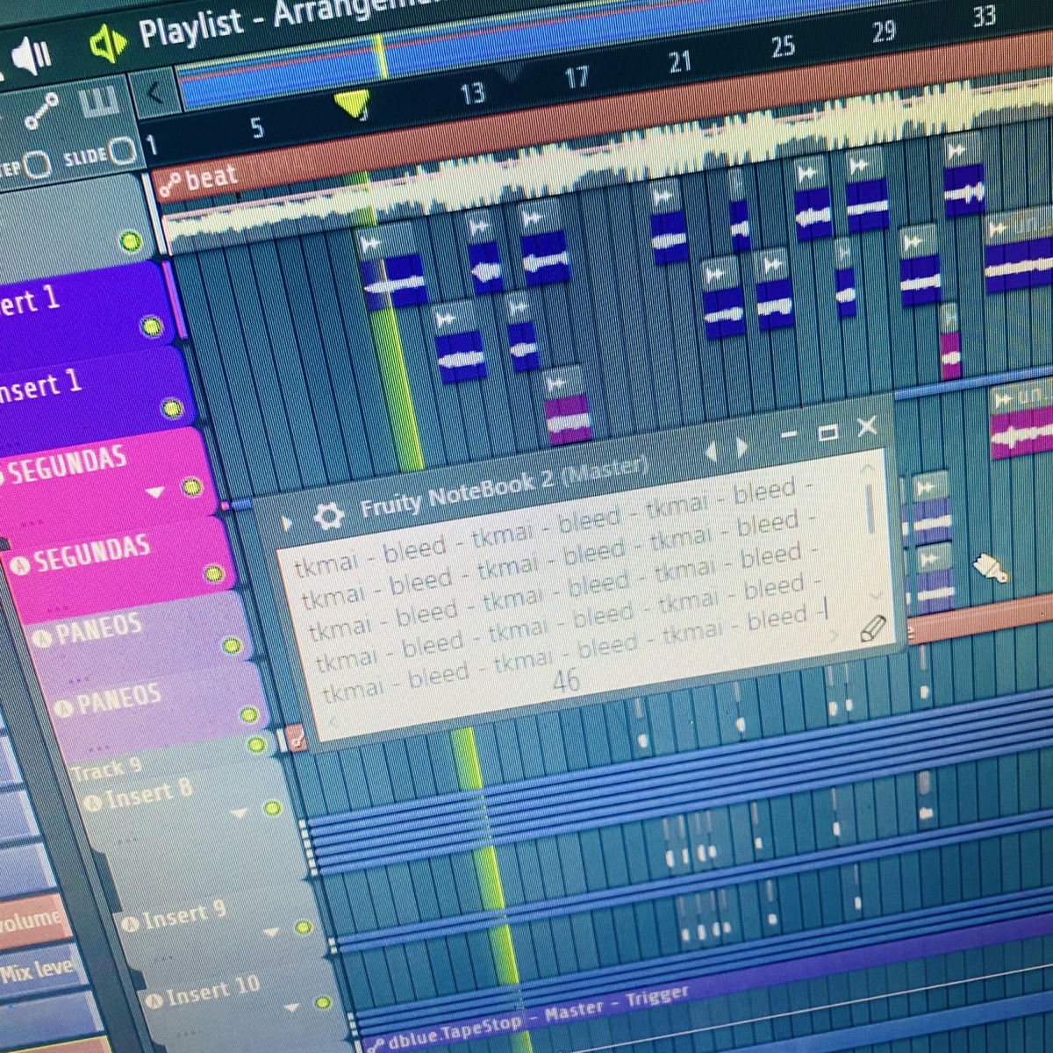The image size is (1053, 1053).
Task: Mute the first purple Insert 1 track
Action: pos(152,327)
